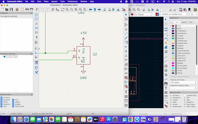Close the Properties panel
This screenshot has width=198, height=124.
(x=31, y=13)
